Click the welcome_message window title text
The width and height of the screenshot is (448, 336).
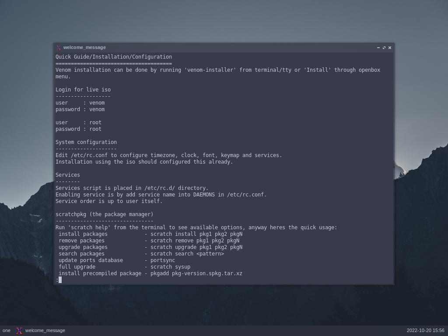[x=84, y=47]
